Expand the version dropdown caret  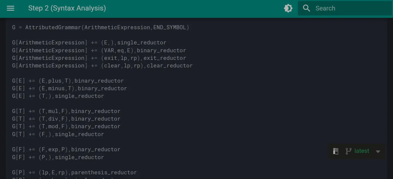coord(378,152)
